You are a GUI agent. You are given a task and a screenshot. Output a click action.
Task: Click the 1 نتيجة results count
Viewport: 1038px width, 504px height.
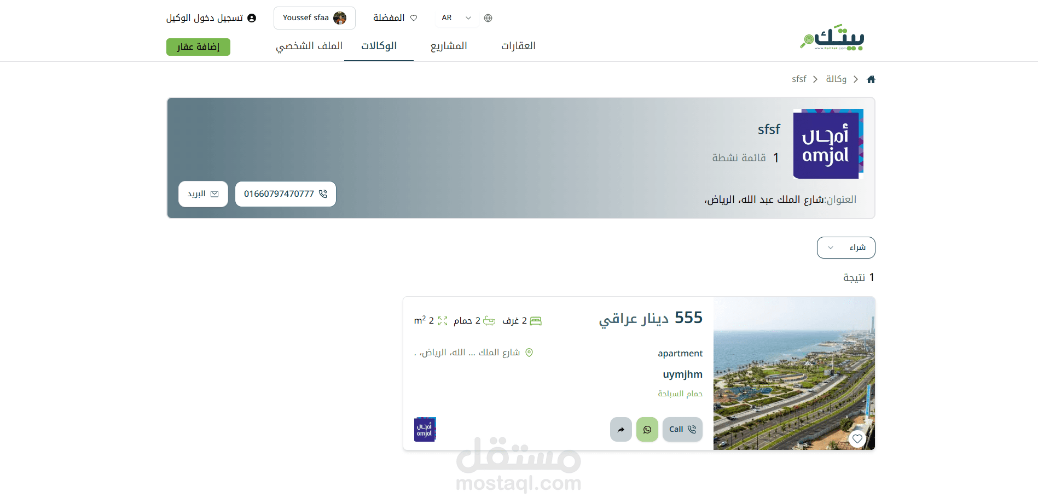pyautogui.click(x=859, y=278)
